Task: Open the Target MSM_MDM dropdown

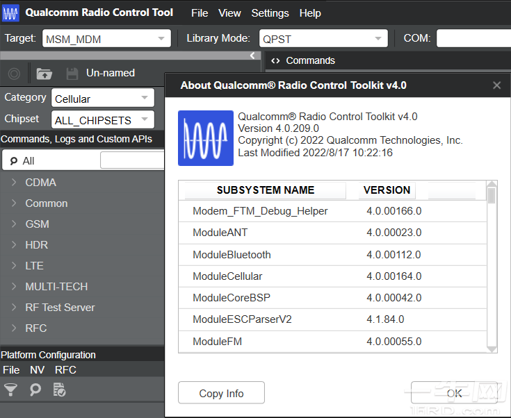Action: 106,39
